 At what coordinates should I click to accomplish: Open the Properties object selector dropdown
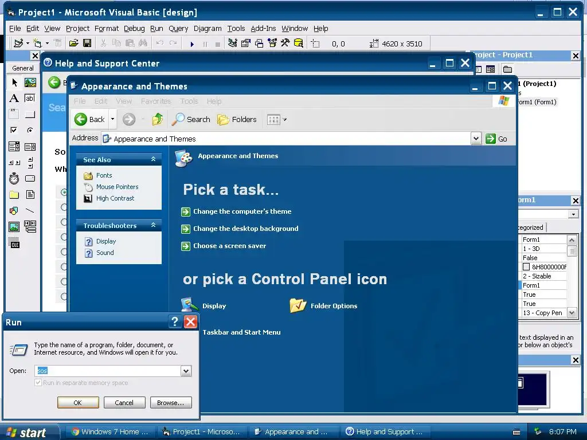click(573, 214)
